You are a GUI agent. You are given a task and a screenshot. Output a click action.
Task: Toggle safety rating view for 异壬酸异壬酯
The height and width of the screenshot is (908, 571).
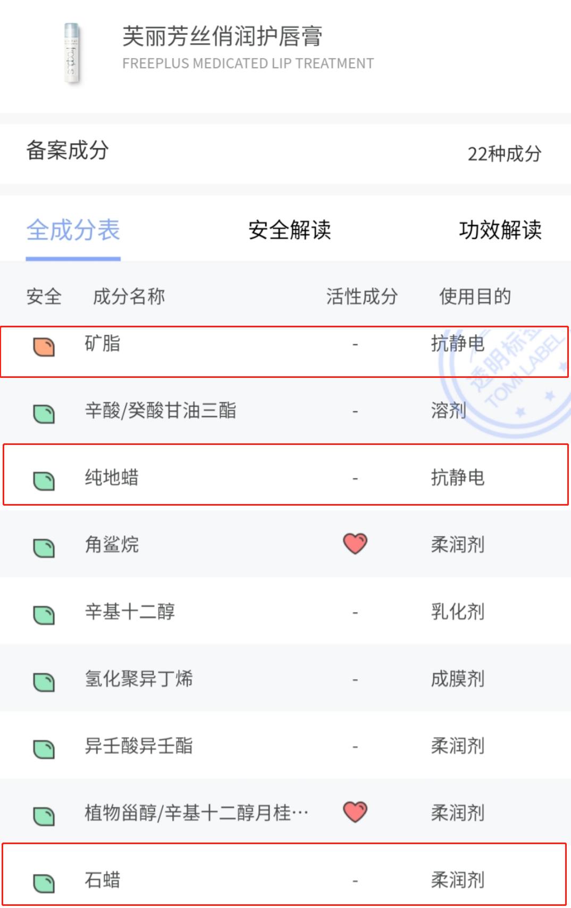(44, 746)
